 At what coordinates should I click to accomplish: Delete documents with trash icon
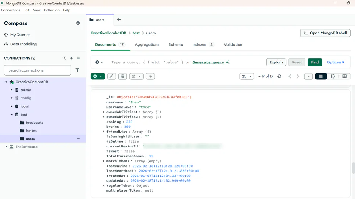(123, 76)
